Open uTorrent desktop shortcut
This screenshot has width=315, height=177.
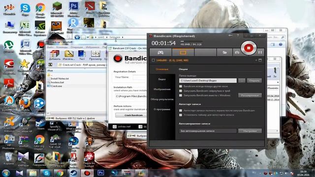coord(9,47)
